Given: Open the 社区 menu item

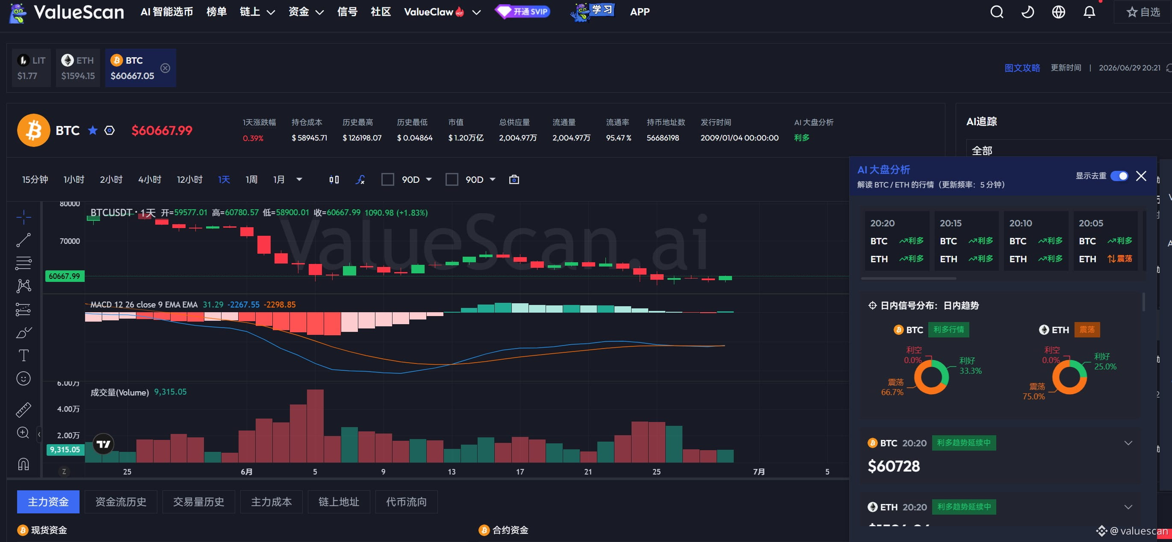Looking at the screenshot, I should pyautogui.click(x=381, y=12).
